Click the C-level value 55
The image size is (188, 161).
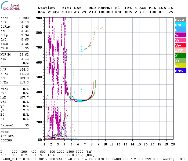[27, 125]
